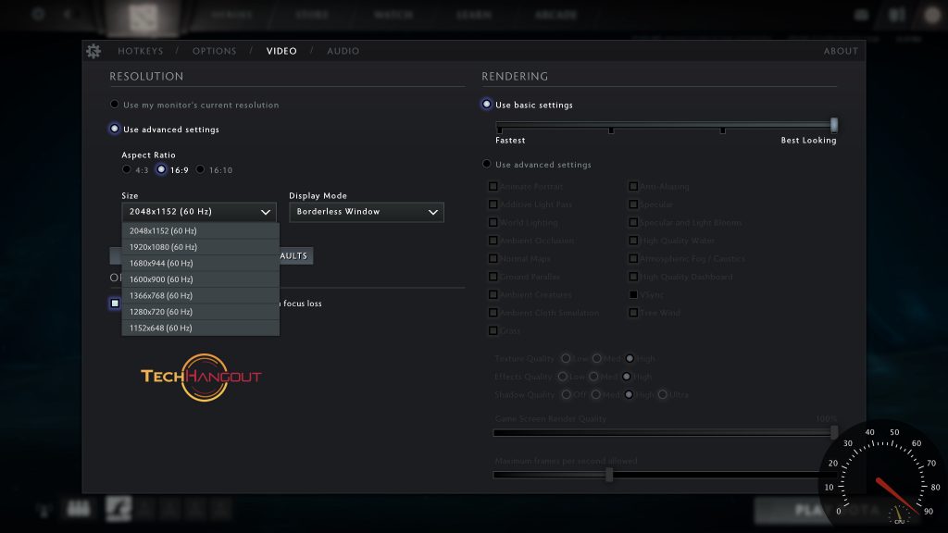Enable the Specular checkbox
Image resolution: width=948 pixels, height=533 pixels.
pos(633,205)
